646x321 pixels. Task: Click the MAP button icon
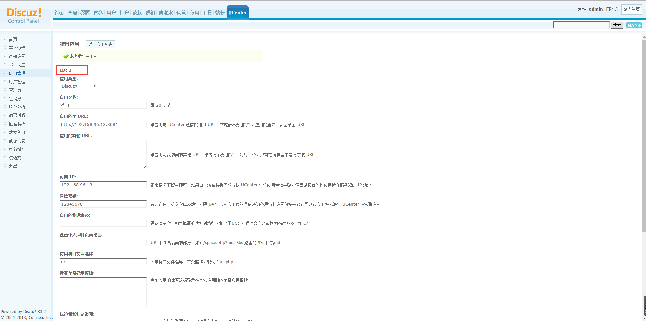(634, 25)
